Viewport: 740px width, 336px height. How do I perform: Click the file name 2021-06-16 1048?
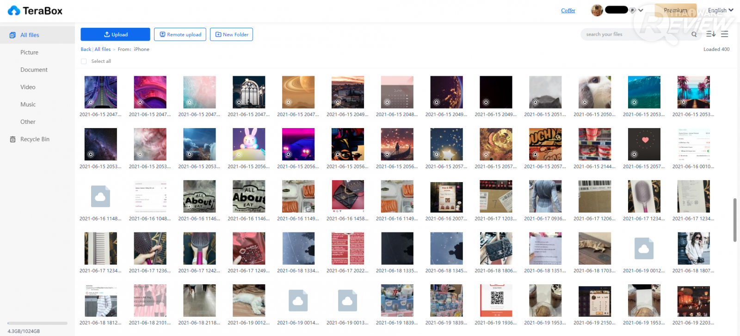pyautogui.click(x=150, y=219)
